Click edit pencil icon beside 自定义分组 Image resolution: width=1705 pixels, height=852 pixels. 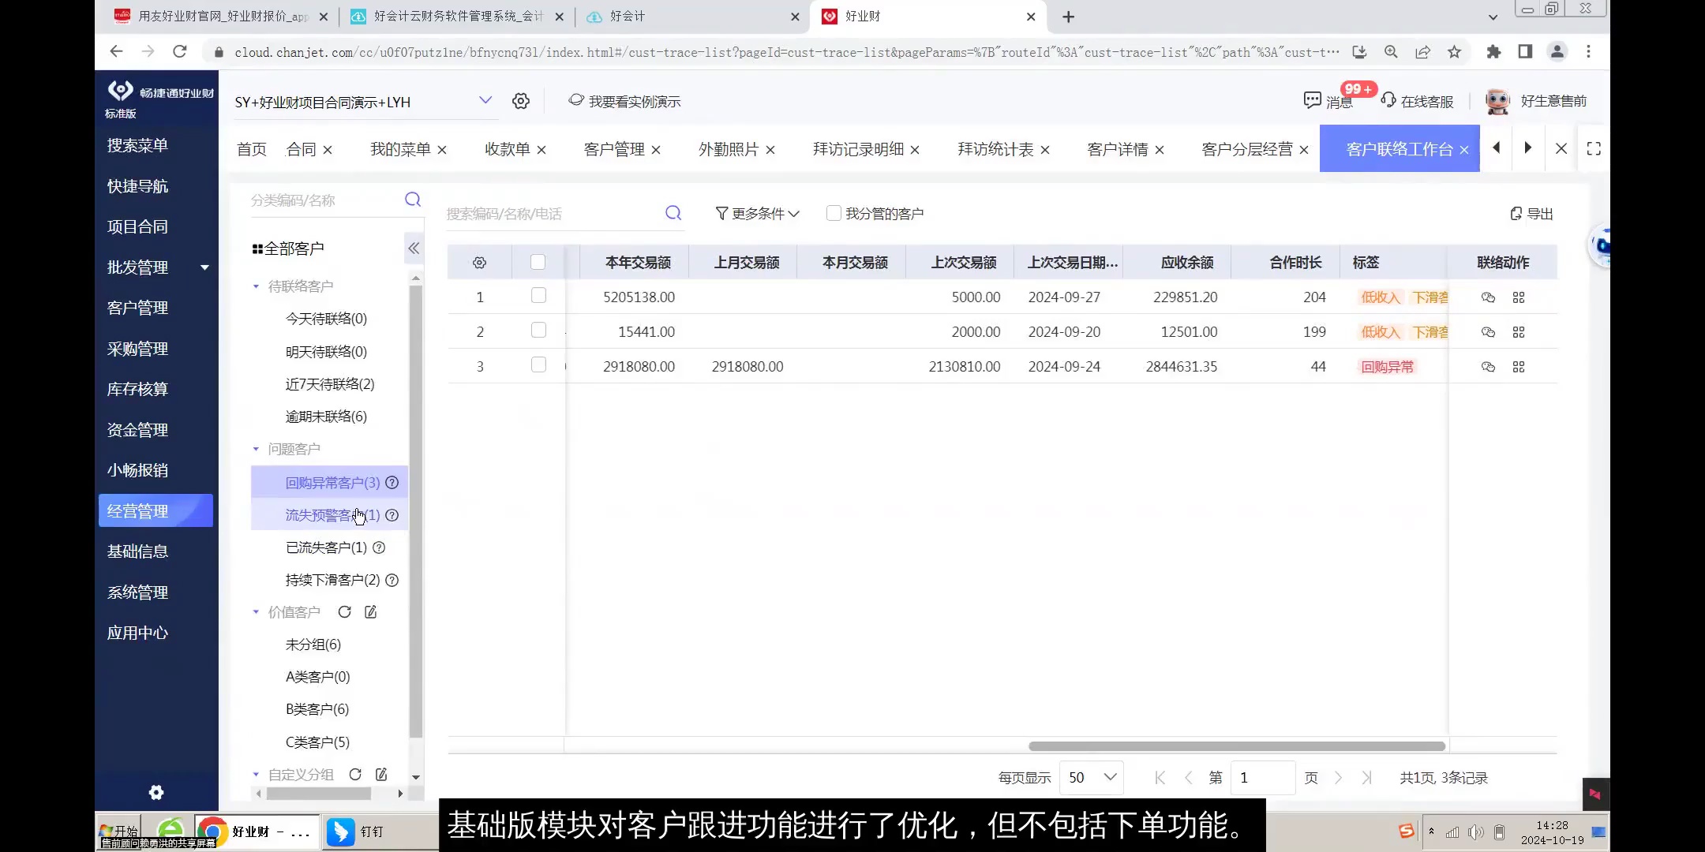[x=381, y=774]
